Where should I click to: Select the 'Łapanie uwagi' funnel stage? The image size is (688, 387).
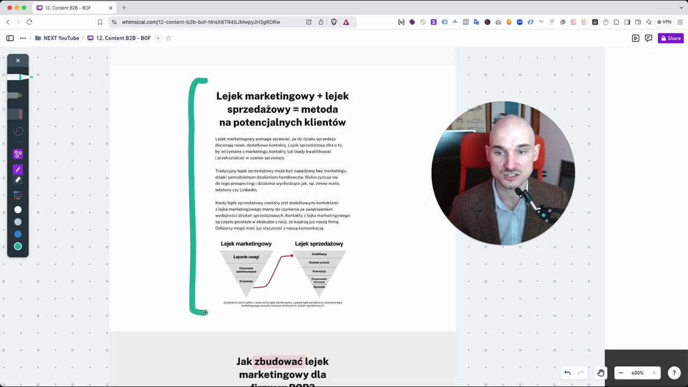pyautogui.click(x=246, y=257)
